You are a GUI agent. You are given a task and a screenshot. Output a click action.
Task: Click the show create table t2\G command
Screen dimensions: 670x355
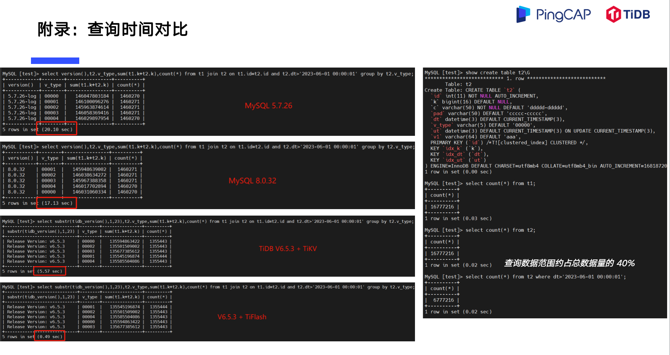click(497, 73)
